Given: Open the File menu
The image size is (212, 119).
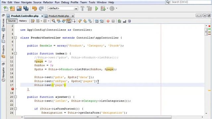Looking at the screenshot, I should 4,2.
